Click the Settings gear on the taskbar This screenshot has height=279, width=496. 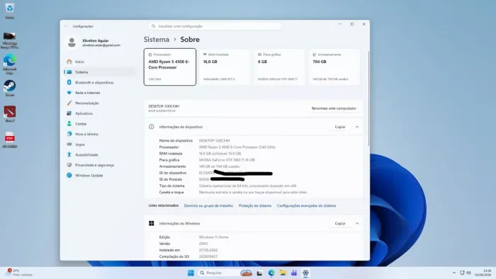pos(305,273)
